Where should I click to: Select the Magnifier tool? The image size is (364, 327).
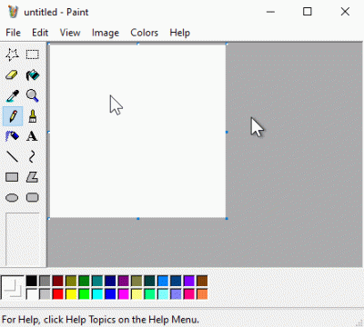click(x=33, y=95)
